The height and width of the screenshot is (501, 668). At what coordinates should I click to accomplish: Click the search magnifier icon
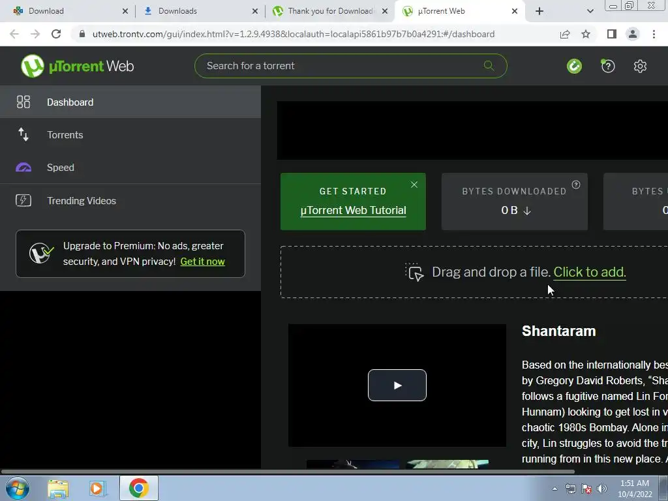pyautogui.click(x=489, y=66)
